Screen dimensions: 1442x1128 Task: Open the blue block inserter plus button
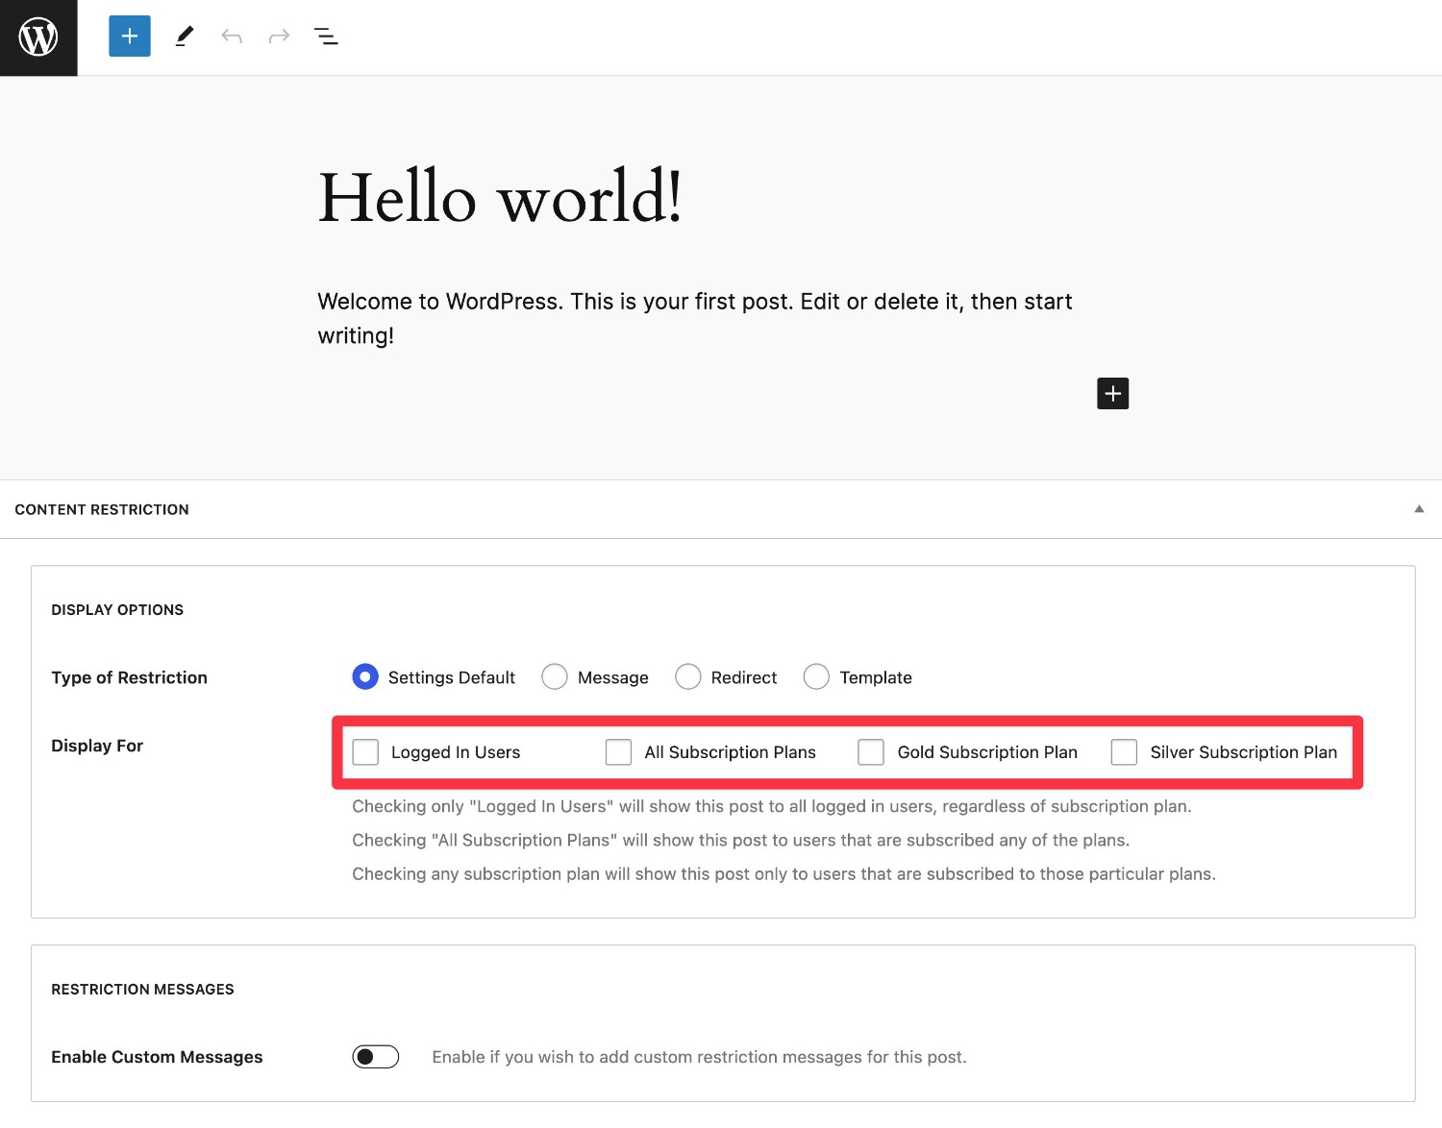[x=130, y=37]
